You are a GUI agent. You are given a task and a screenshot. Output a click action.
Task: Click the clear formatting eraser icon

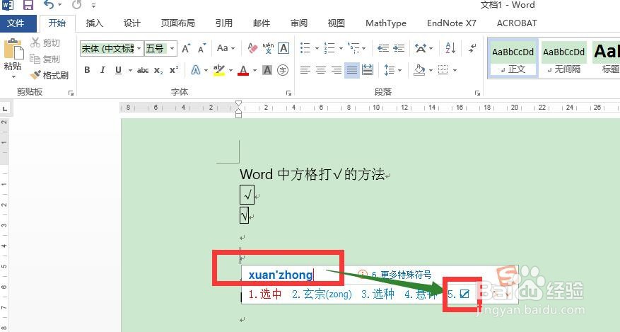click(x=252, y=49)
